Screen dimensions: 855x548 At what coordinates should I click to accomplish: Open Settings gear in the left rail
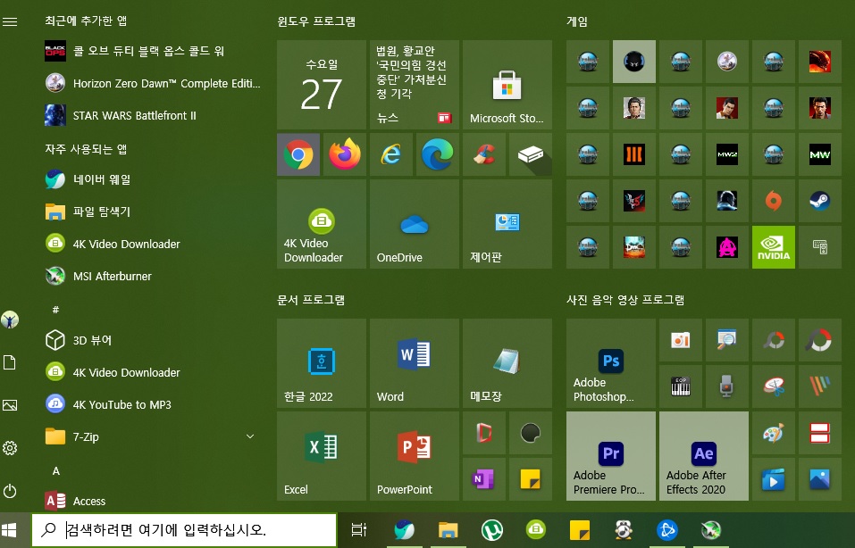point(10,448)
